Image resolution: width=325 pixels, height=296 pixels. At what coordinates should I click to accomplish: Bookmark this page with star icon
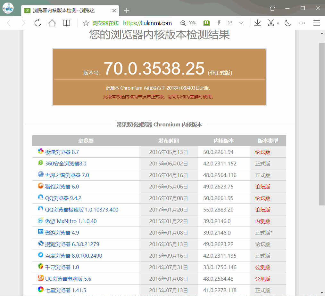tap(86, 23)
